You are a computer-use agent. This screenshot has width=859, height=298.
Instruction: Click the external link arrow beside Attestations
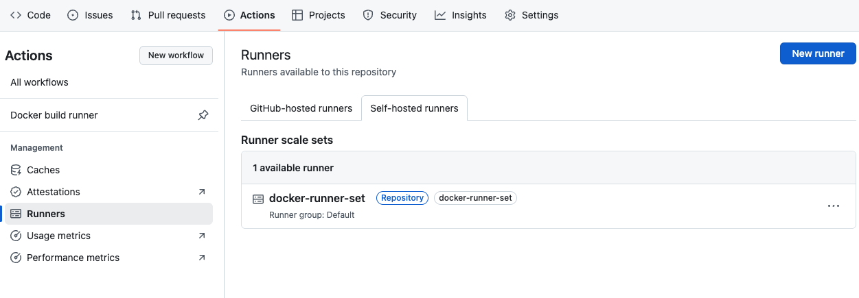pyautogui.click(x=202, y=192)
